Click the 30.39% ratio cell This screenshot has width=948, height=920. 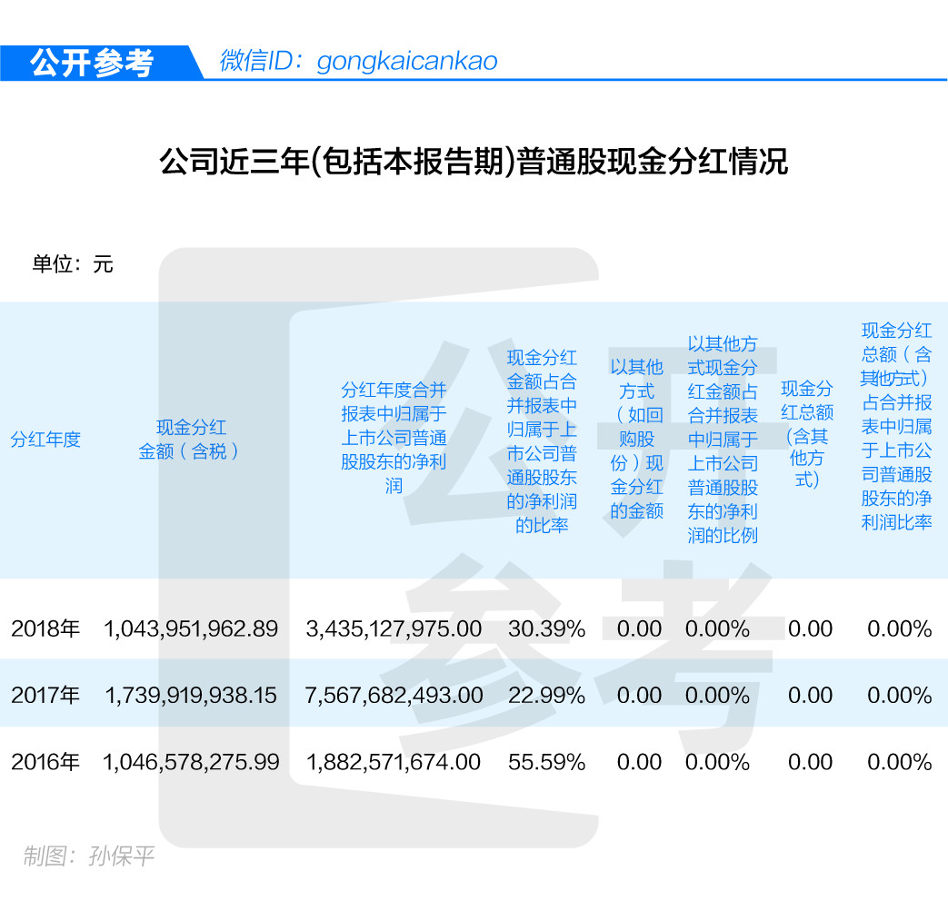click(545, 628)
